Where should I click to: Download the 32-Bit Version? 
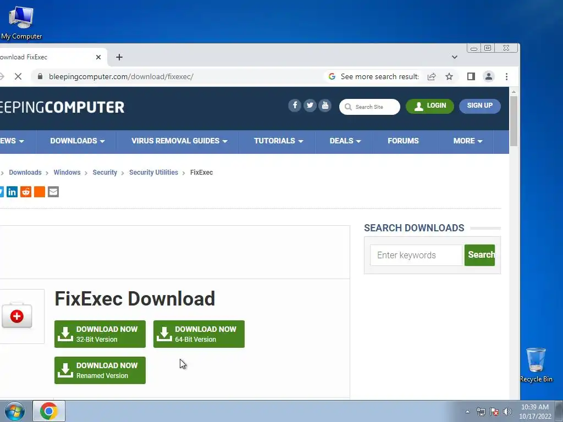coord(100,334)
